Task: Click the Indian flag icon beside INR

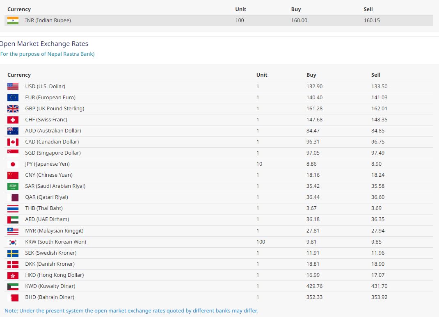Action: pyautogui.click(x=13, y=21)
